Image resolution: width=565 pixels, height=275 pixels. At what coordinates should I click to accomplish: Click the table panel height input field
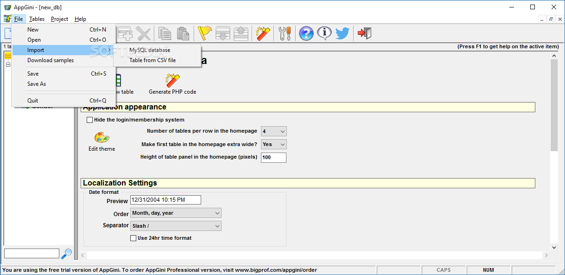273,157
